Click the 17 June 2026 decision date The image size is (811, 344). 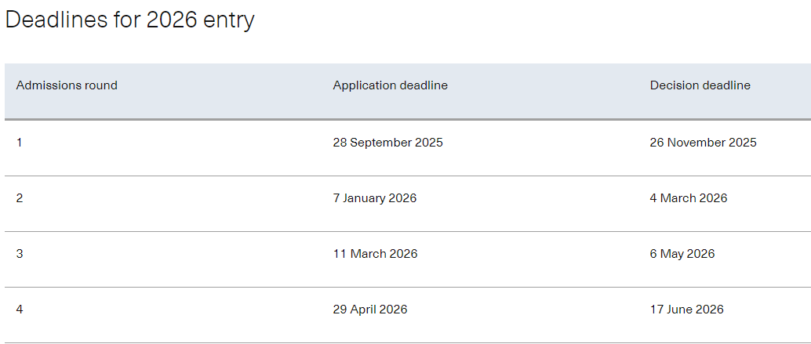pyautogui.click(x=686, y=310)
